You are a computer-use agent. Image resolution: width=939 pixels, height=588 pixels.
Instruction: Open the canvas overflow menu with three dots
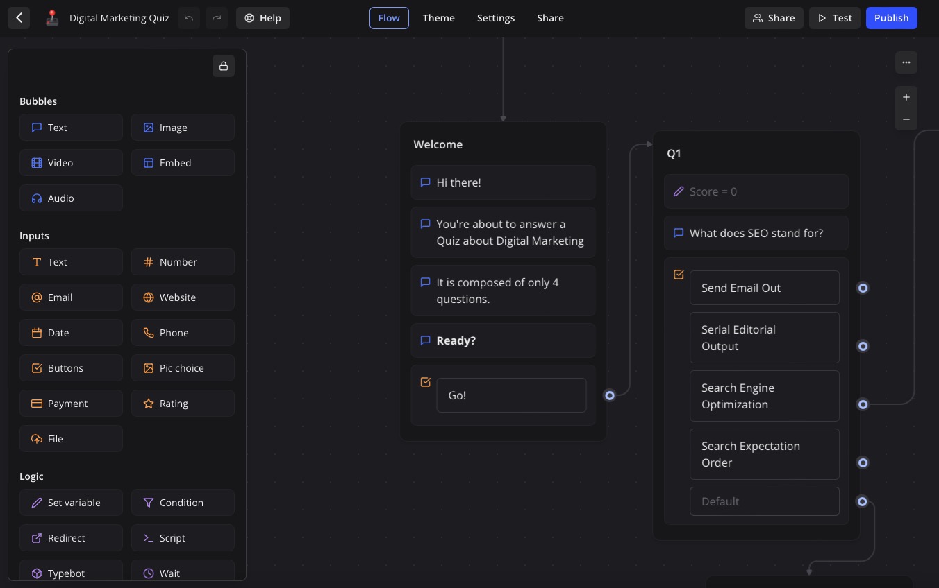906,62
